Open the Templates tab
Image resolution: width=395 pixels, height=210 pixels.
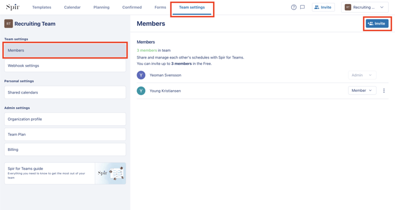point(41,7)
